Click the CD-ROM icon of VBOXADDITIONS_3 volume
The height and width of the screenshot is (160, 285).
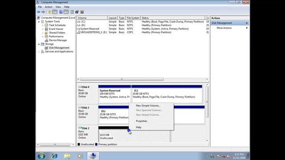coord(78,32)
